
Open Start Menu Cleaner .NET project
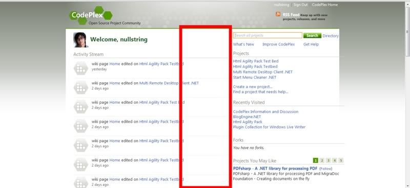pos(255,78)
